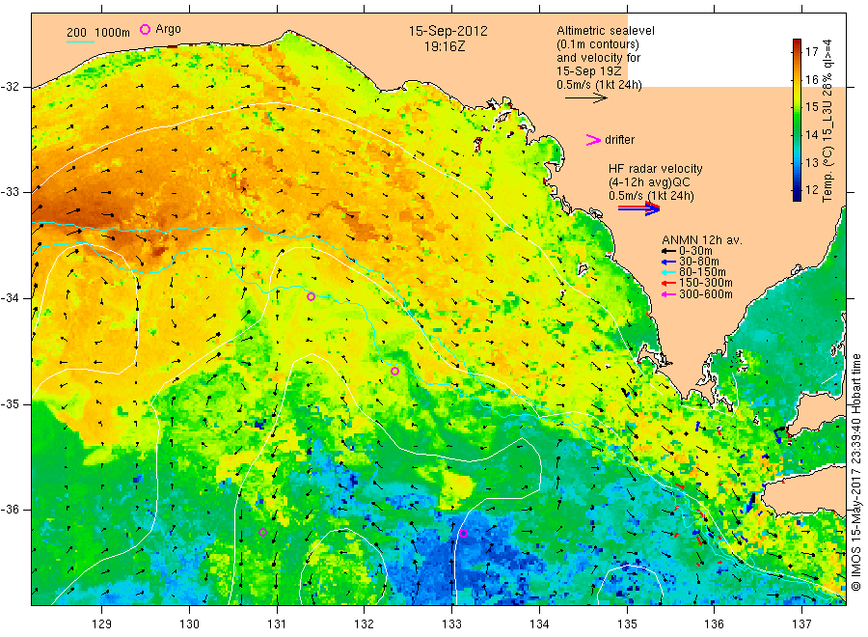Screen dimensions: 868x637
Task: Click the Argo float marker near 34°S 131.4°E
Action: tap(312, 297)
